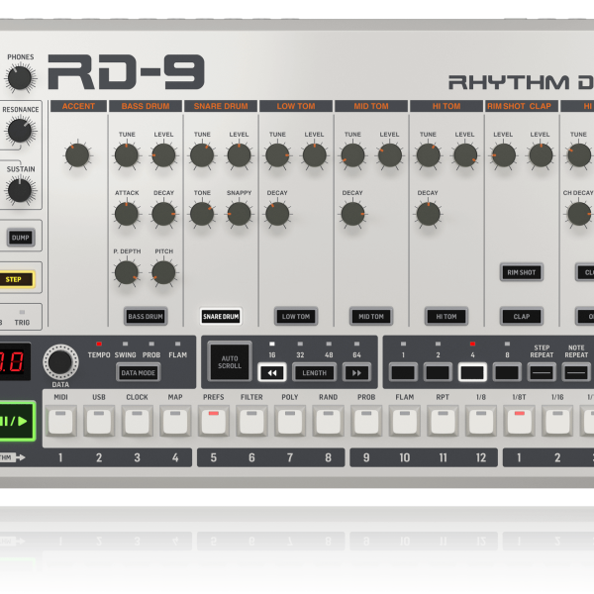
Task: Toggle step key 4 labeled MAP
Action: (175, 422)
